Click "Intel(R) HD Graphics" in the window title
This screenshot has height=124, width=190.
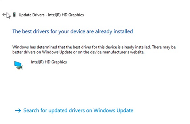click(x=66, y=15)
